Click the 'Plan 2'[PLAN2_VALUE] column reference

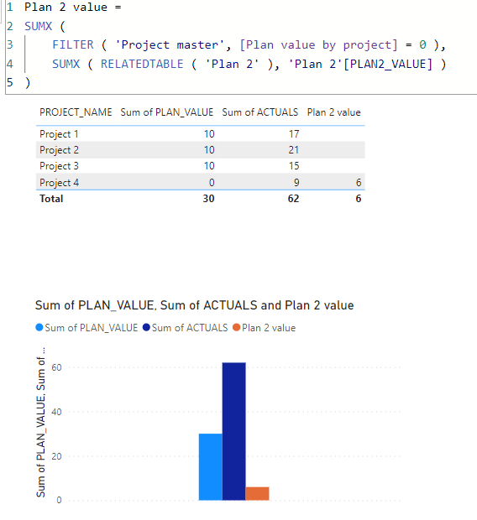coord(360,64)
